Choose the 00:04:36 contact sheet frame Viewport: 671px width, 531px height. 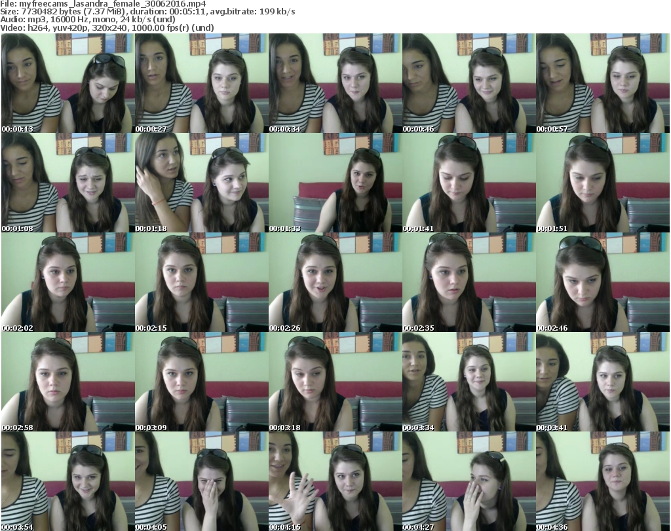pos(603,481)
